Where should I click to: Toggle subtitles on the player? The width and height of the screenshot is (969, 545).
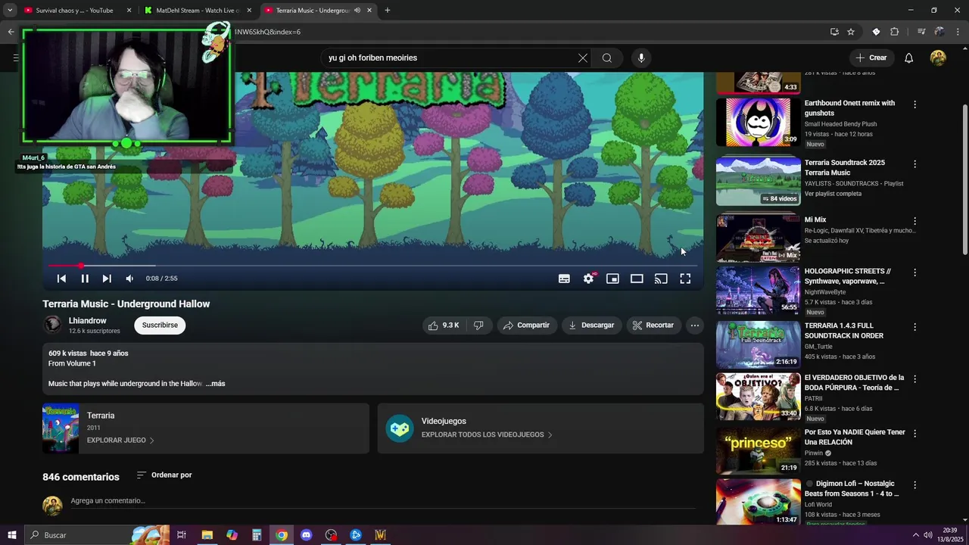point(564,279)
